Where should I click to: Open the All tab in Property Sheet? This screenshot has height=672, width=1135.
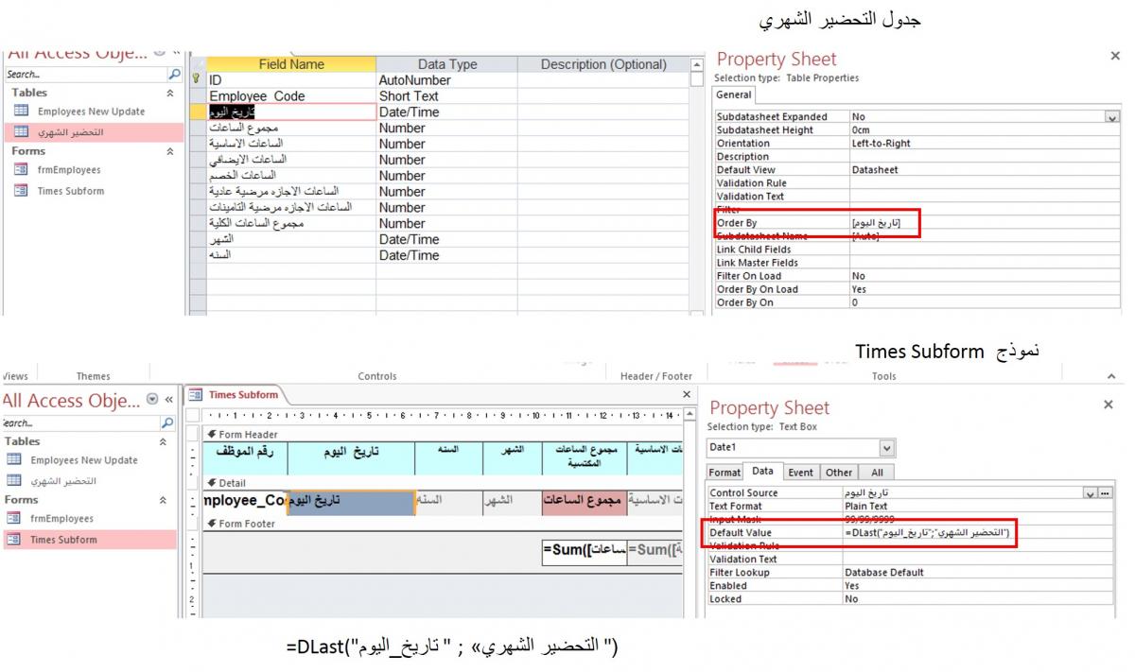pos(877,473)
